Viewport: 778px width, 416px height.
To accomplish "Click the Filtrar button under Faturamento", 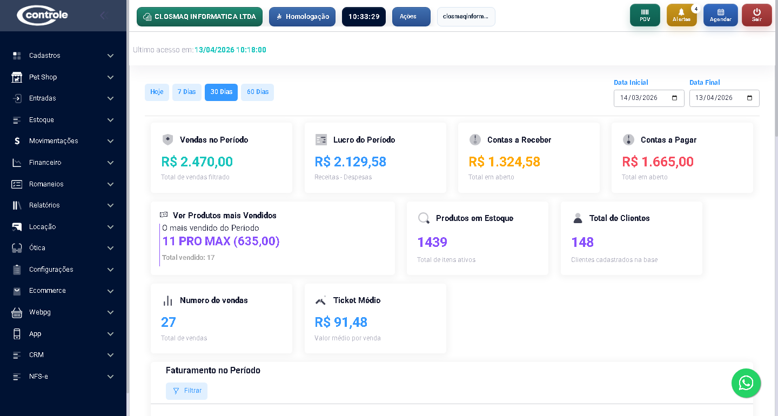I will point(186,391).
